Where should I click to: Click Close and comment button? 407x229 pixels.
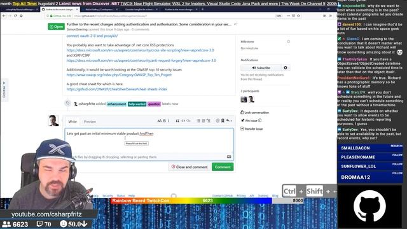pos(190,167)
